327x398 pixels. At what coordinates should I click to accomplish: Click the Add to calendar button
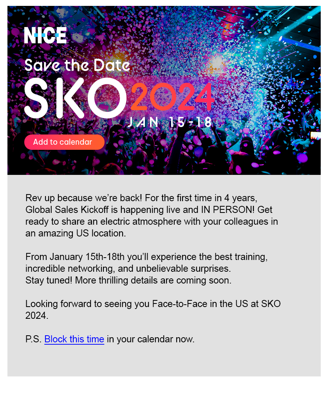coord(64,142)
